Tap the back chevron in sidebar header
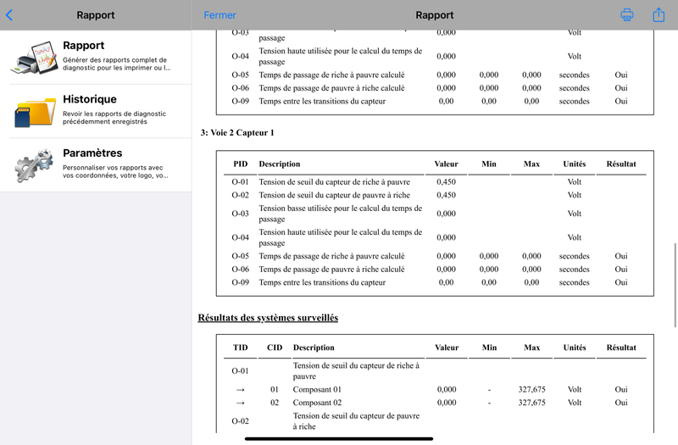678x445 pixels. coord(9,15)
